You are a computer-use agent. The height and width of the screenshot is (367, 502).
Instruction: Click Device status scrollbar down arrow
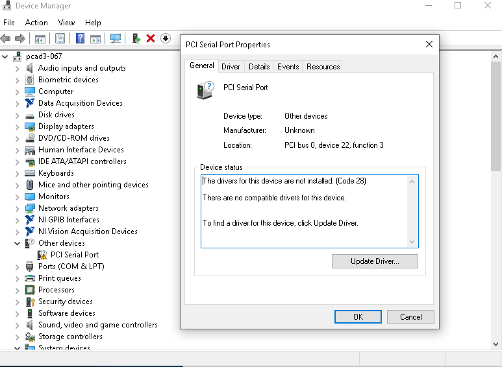pyautogui.click(x=412, y=241)
